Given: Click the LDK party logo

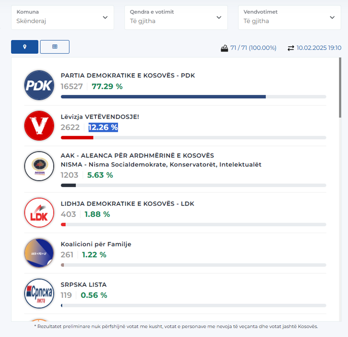Looking at the screenshot, I should click(39, 212).
